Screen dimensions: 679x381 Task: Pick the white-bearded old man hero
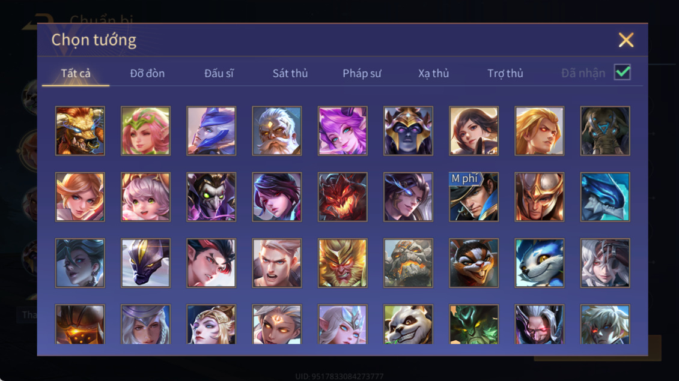(277, 131)
